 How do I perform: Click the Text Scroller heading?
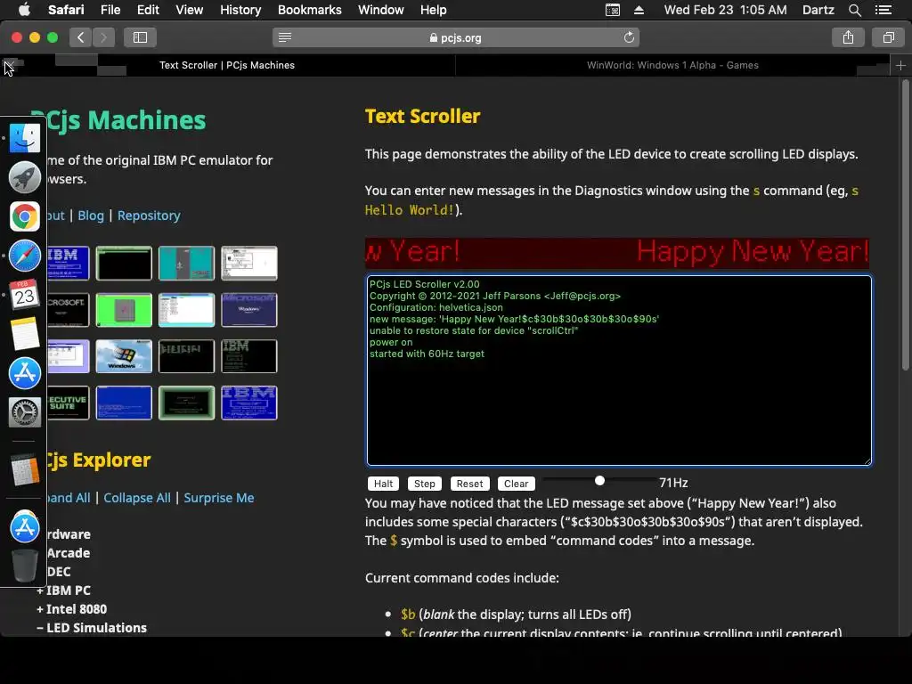pos(422,116)
